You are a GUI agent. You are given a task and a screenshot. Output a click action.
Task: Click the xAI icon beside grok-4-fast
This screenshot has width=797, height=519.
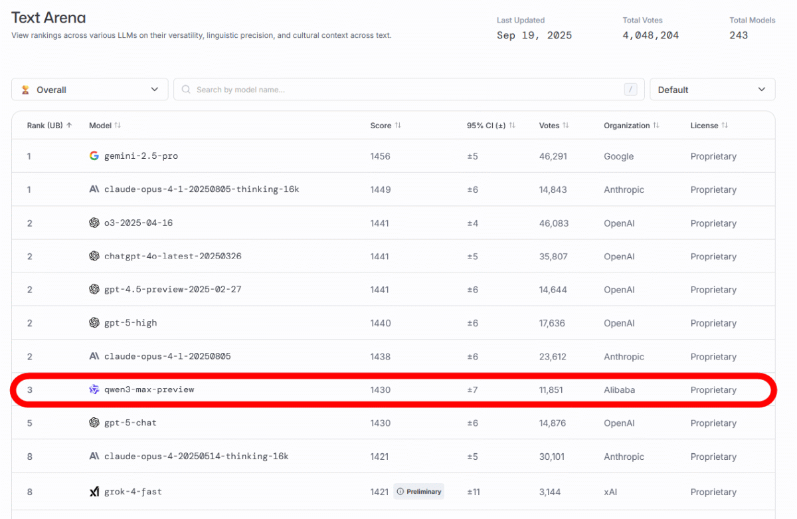click(x=94, y=492)
